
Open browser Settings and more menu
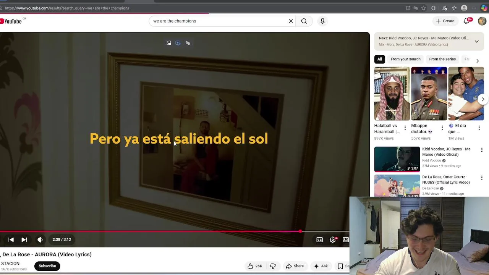coord(474,8)
